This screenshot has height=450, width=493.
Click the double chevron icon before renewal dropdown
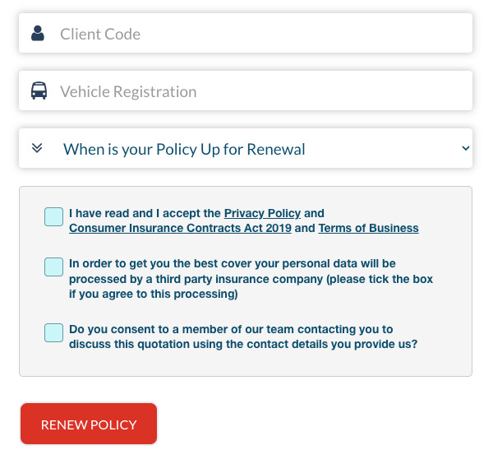click(37, 149)
